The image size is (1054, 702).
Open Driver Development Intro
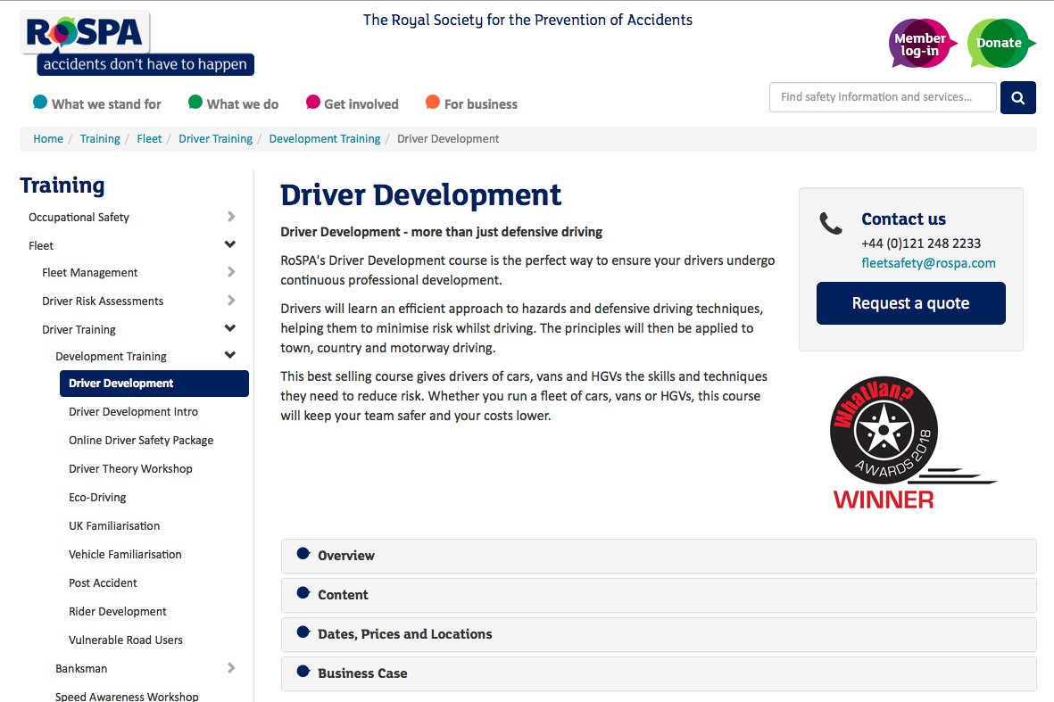[133, 412]
